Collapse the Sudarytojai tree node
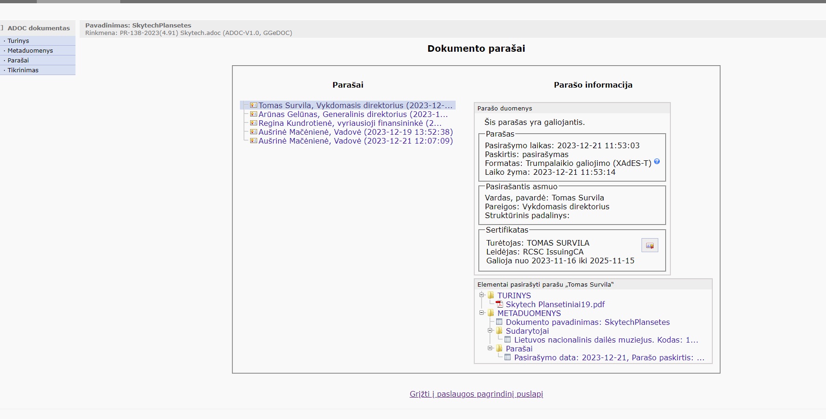 490,330
